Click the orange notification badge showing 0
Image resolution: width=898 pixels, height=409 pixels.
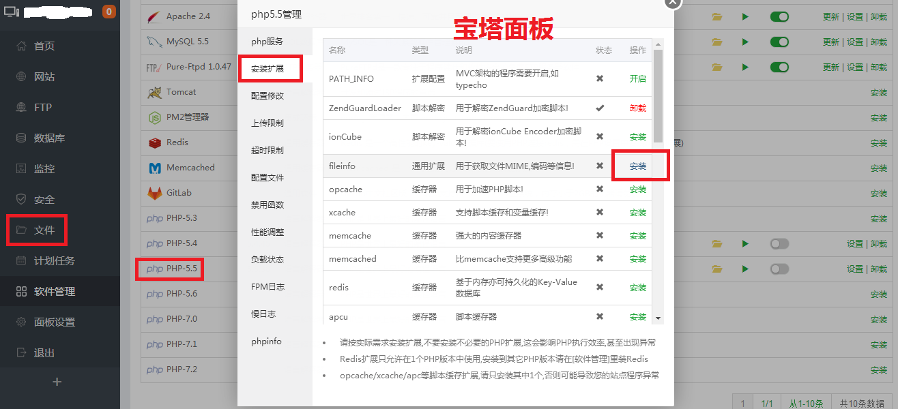(x=108, y=12)
